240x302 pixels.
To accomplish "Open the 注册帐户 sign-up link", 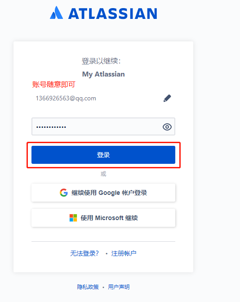I will coord(124,253).
